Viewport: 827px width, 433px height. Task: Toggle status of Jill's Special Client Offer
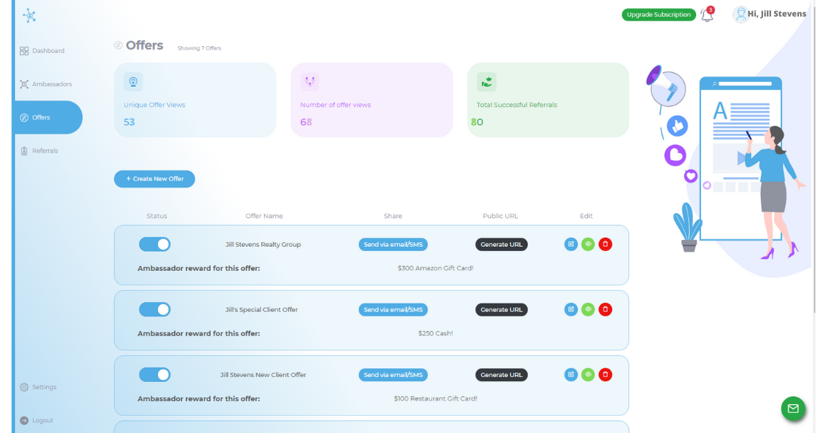click(x=155, y=310)
